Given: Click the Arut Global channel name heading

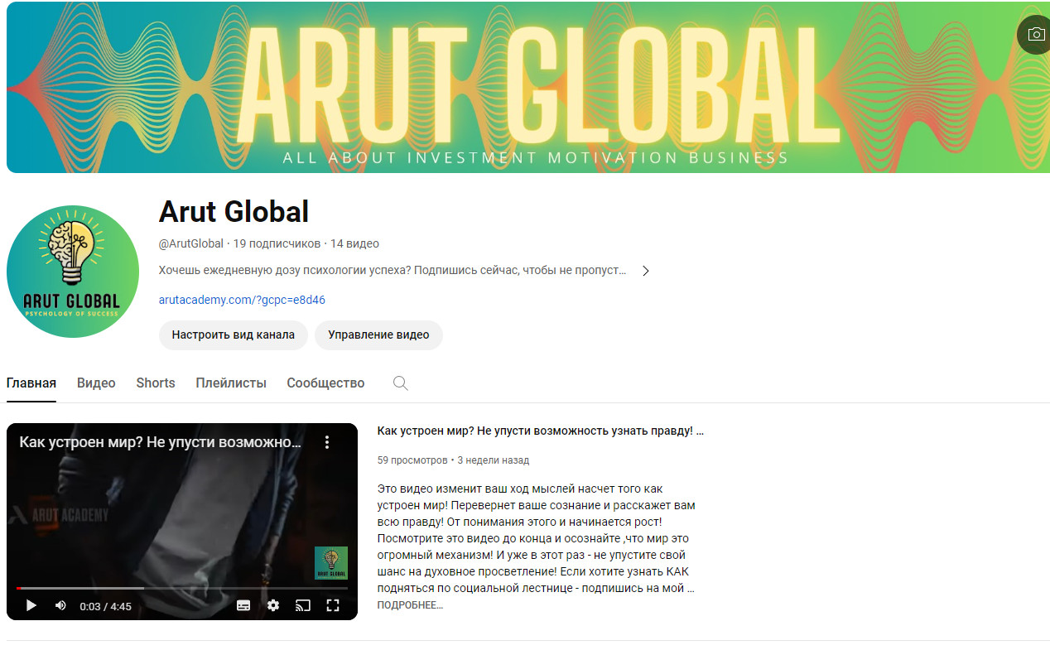Looking at the screenshot, I should click(234, 212).
